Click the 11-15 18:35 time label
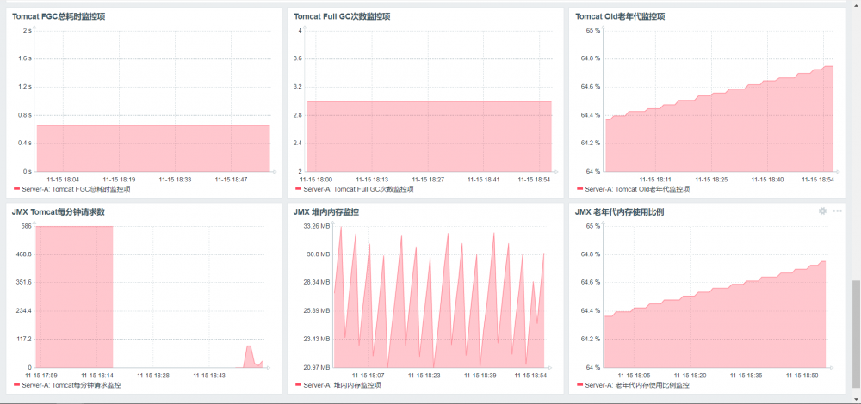 pyautogui.click(x=746, y=376)
